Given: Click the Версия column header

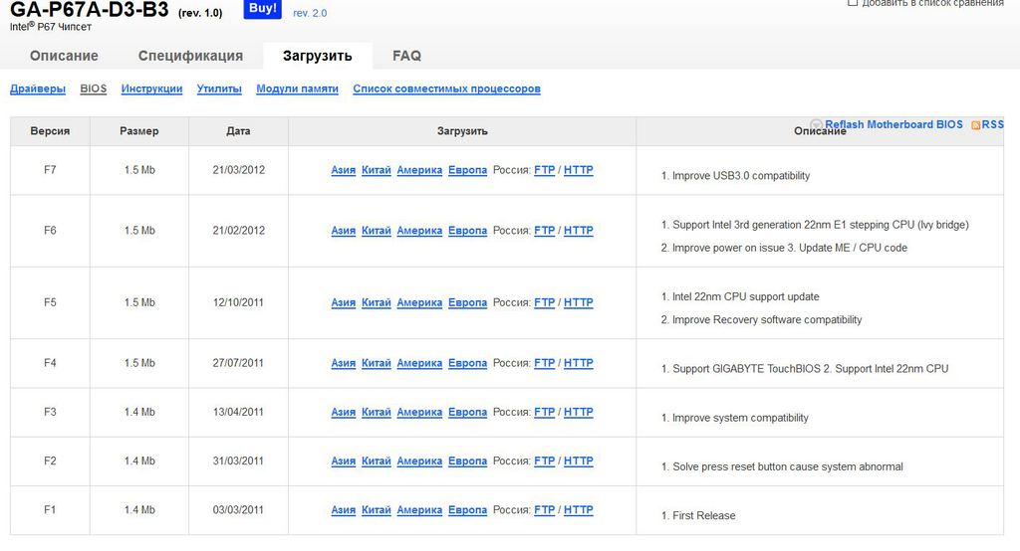Looking at the screenshot, I should click(50, 131).
